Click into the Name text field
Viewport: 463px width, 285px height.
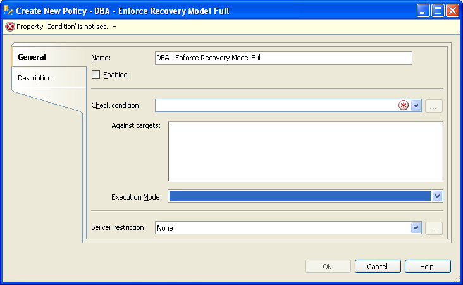coord(283,58)
